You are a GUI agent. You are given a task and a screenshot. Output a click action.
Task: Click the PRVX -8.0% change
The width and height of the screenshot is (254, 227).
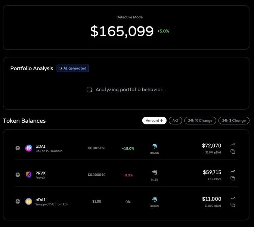(x=128, y=175)
